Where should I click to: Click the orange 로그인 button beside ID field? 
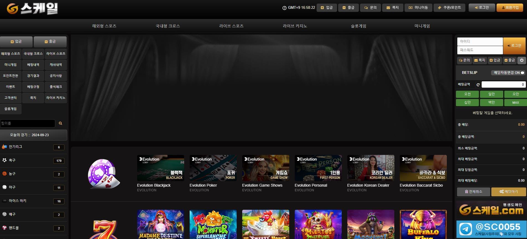[514, 46]
